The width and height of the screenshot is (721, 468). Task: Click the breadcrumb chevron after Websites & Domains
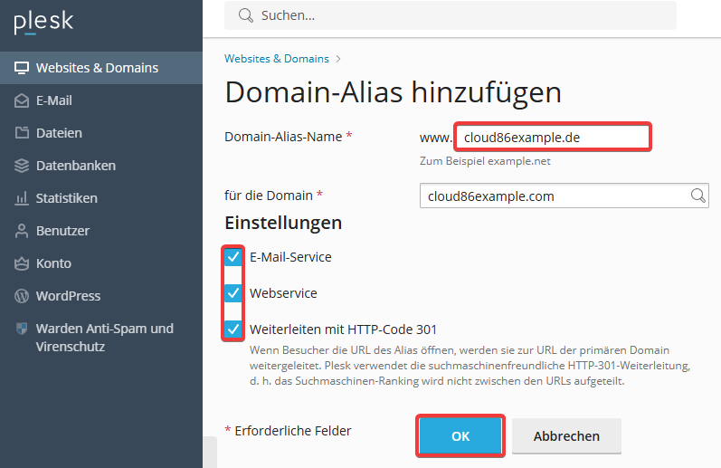pyautogui.click(x=338, y=59)
